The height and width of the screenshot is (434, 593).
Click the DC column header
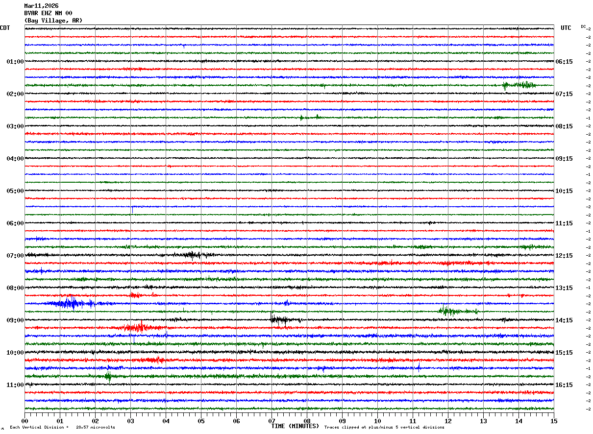[x=583, y=26]
